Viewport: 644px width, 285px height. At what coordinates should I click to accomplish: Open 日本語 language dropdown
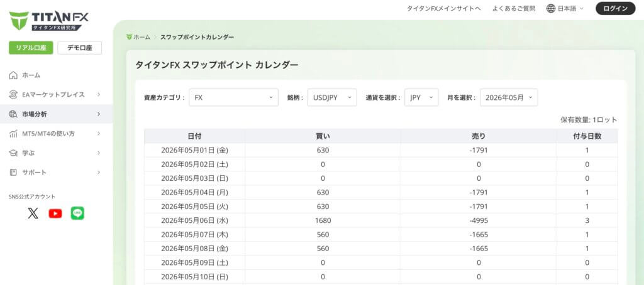(x=565, y=8)
